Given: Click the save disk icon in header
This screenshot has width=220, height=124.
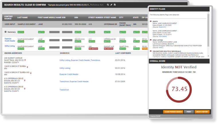Looking at the screenshot, I should point(115,5).
